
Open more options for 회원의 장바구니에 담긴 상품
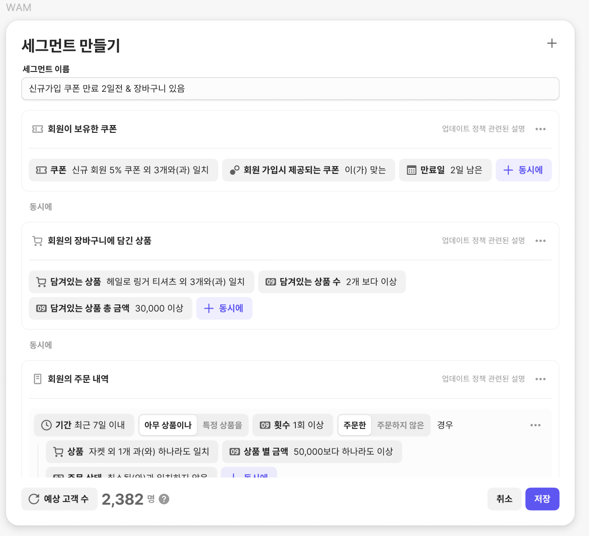541,241
